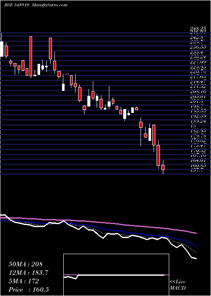Click inside the Live MACD indicator box
The width and height of the screenshot is (211, 296).
click(116, 275)
